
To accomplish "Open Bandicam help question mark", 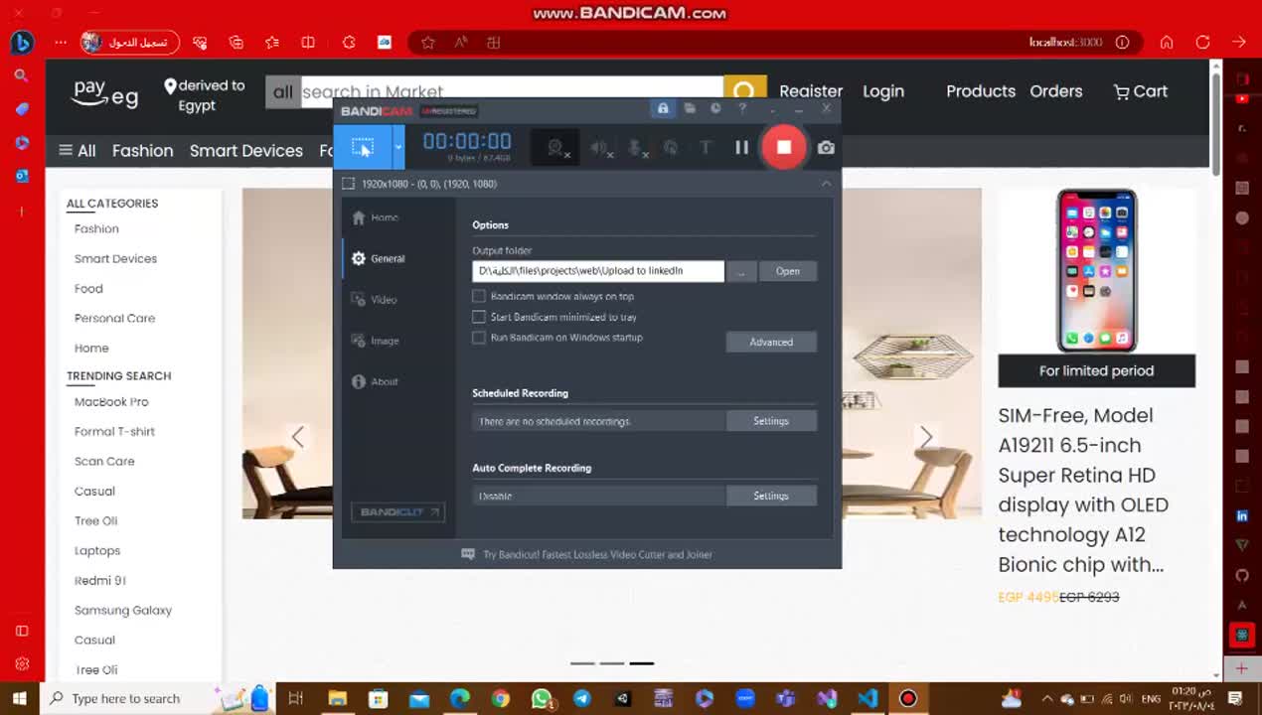I will tap(742, 108).
